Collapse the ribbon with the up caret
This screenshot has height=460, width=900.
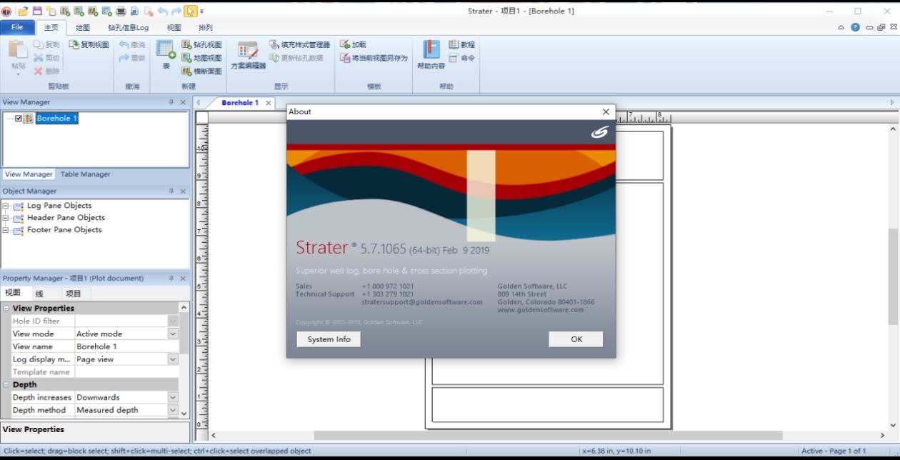tap(841, 27)
